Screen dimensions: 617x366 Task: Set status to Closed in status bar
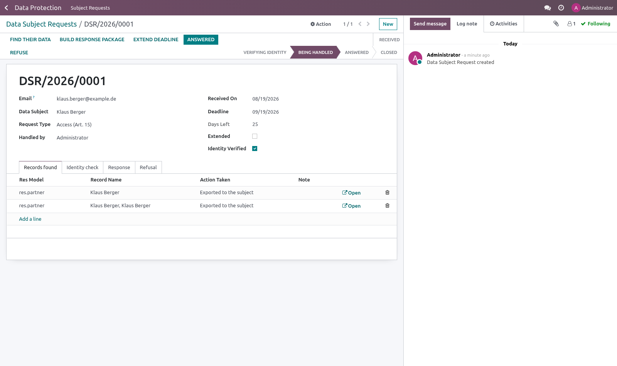(x=389, y=53)
